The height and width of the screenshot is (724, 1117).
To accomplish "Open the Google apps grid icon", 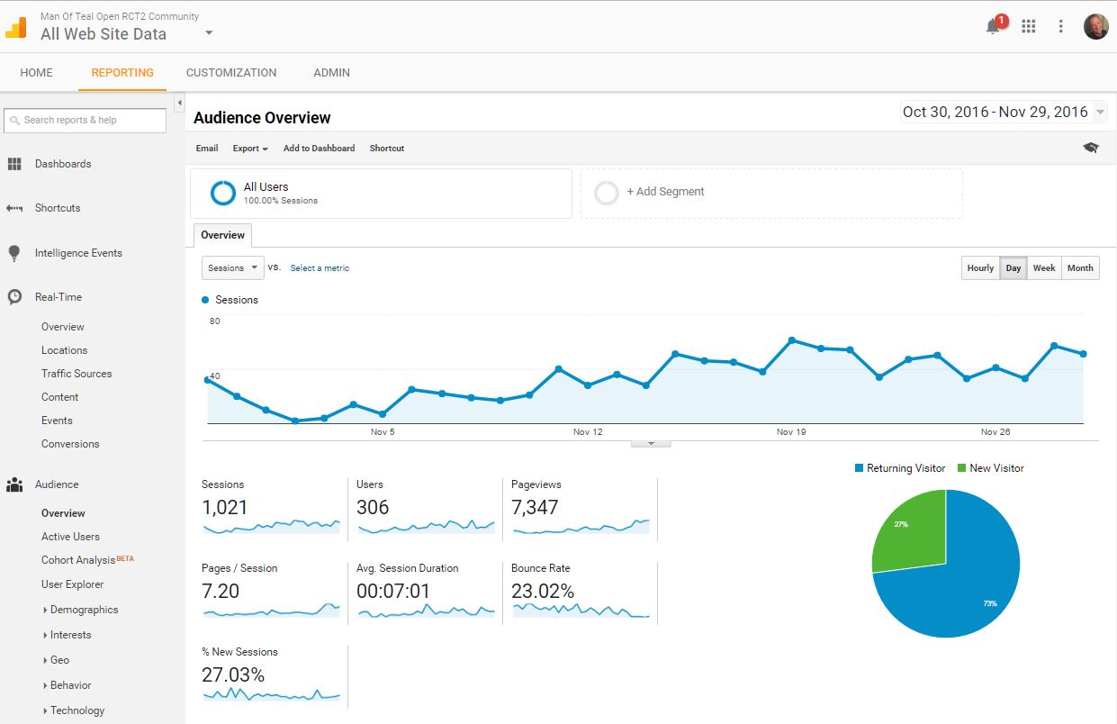I will (x=1029, y=26).
